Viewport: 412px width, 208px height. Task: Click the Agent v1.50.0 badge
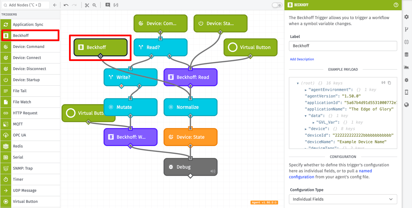264,203
